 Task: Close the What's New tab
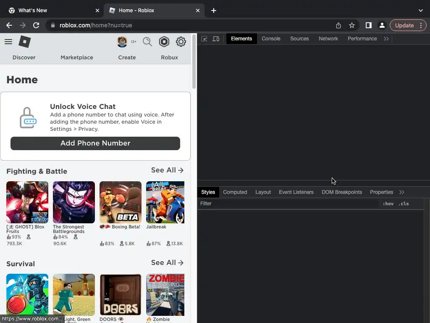click(97, 11)
